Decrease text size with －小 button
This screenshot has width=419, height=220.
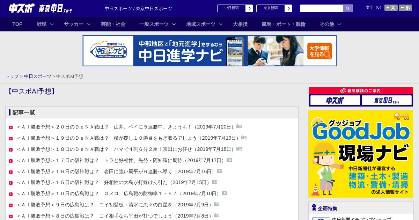point(405,8)
